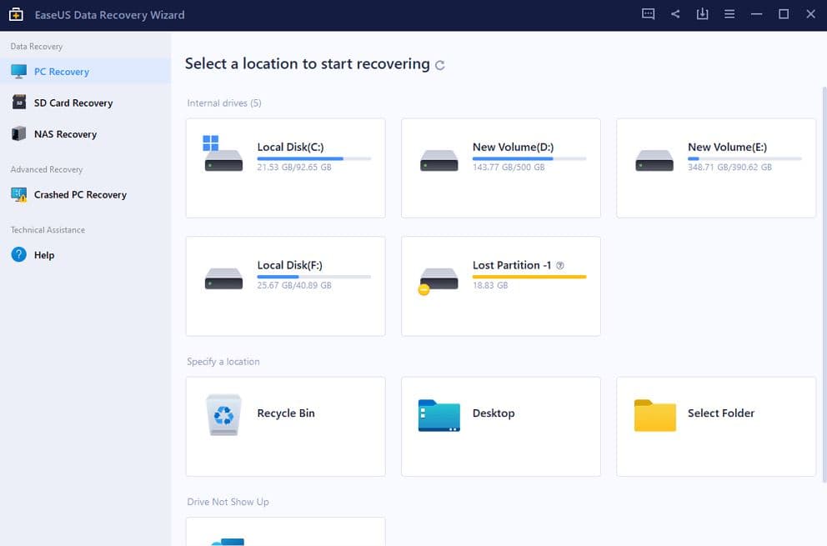The width and height of the screenshot is (827, 546).
Task: Switch to PC Recovery in sidebar
Action: (x=61, y=72)
